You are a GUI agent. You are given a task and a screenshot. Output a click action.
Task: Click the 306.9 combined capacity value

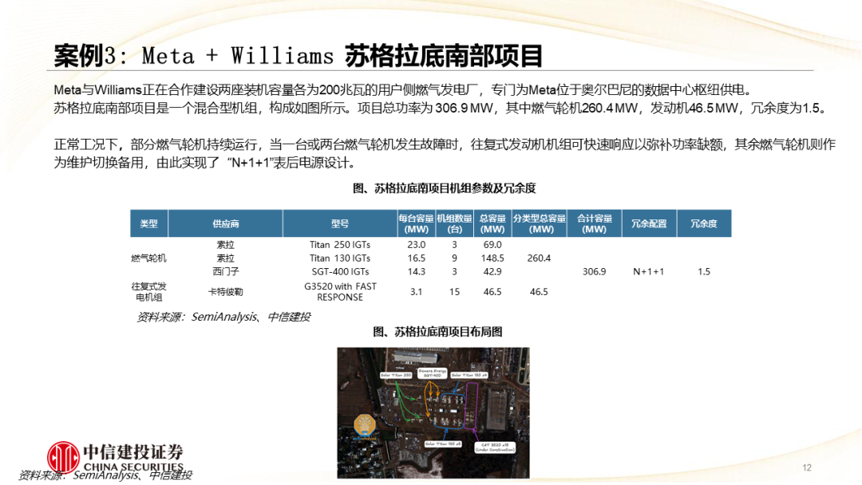(x=595, y=272)
